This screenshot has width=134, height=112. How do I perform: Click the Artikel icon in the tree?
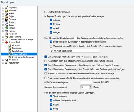point(6,13)
